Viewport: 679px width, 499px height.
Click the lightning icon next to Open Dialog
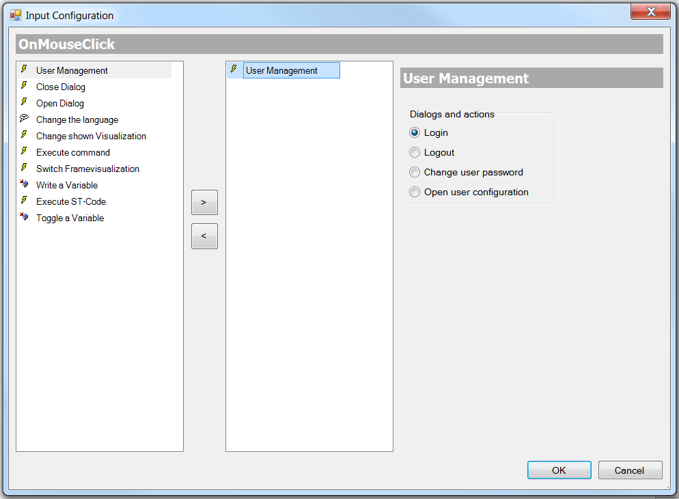[25, 102]
